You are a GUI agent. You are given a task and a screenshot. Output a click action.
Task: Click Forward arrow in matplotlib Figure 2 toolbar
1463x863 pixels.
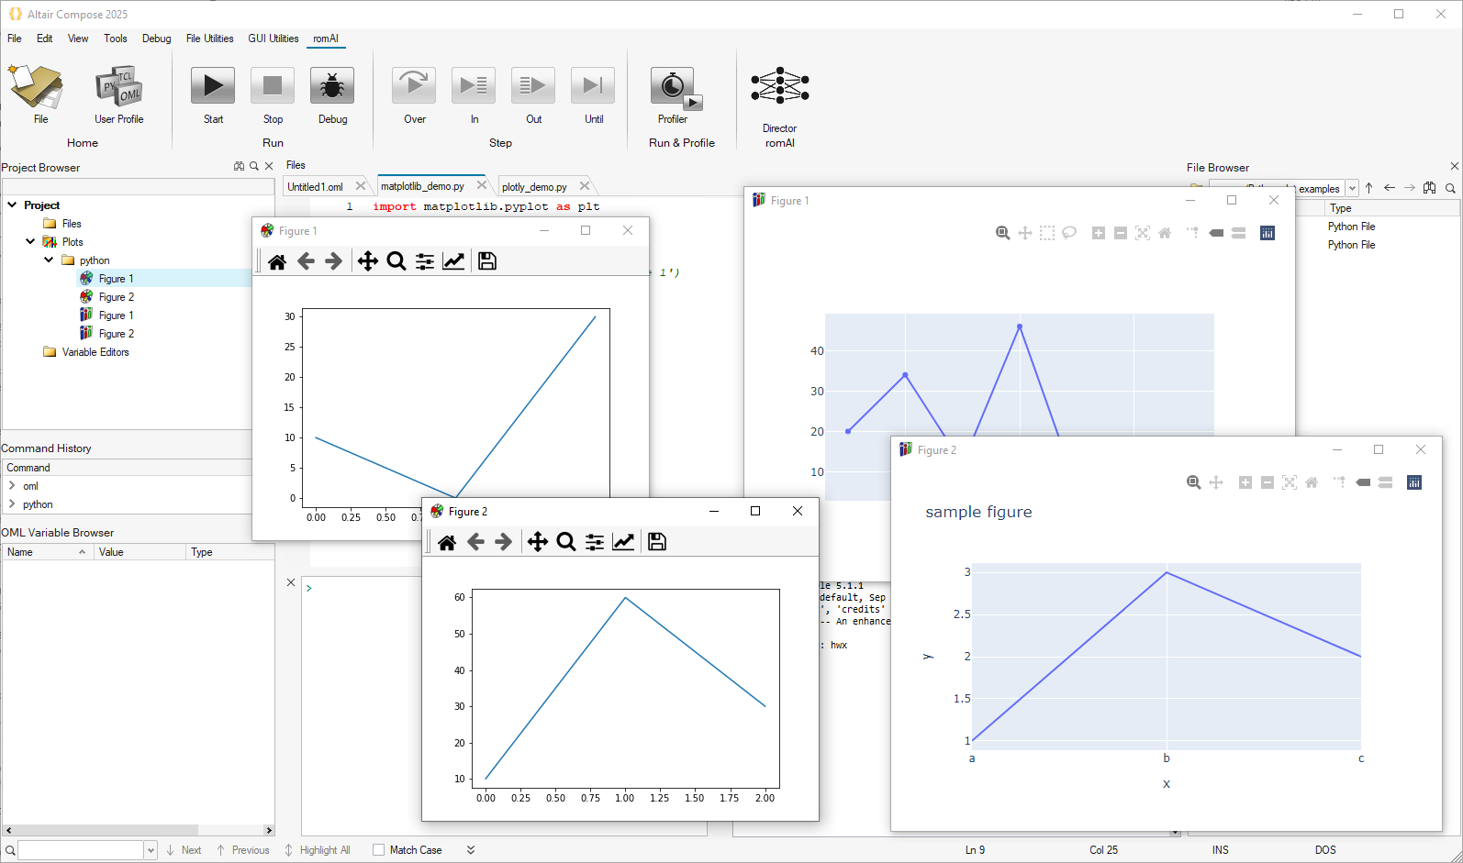[x=504, y=542]
